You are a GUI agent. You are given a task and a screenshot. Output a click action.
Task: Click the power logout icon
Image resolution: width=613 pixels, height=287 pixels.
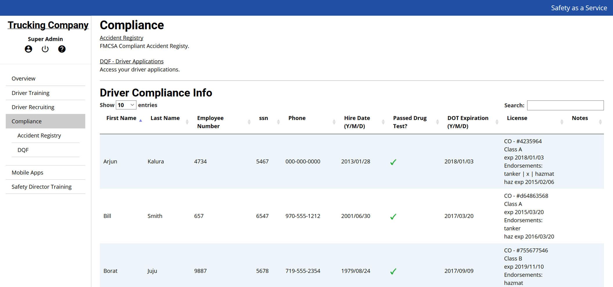tap(45, 49)
